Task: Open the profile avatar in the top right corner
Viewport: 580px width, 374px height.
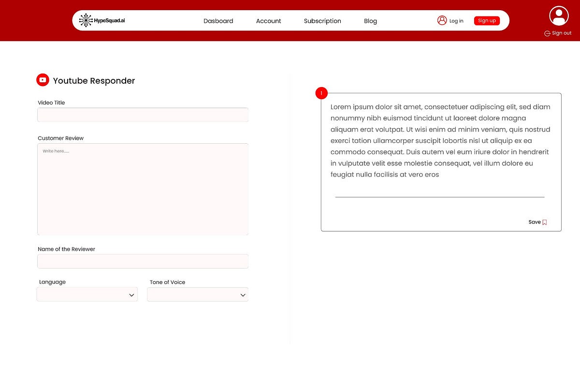Action: (x=558, y=15)
